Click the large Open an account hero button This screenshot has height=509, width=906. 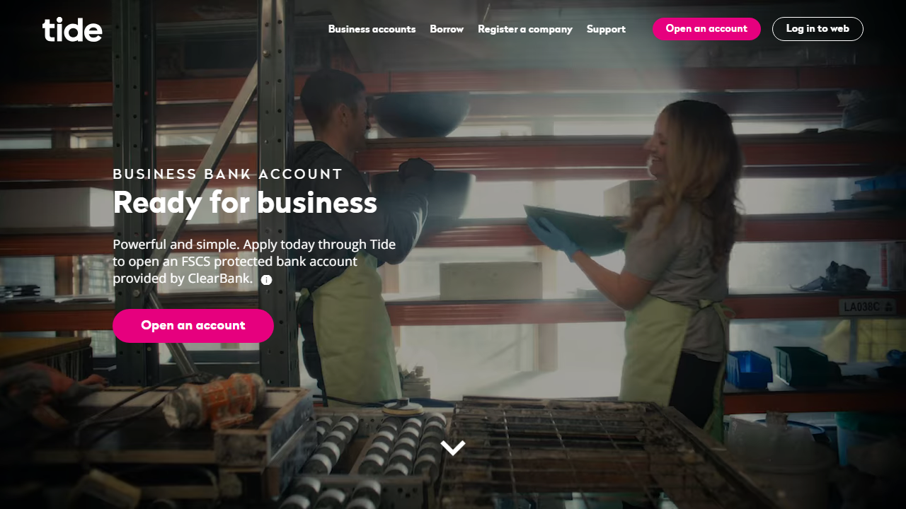click(x=193, y=326)
